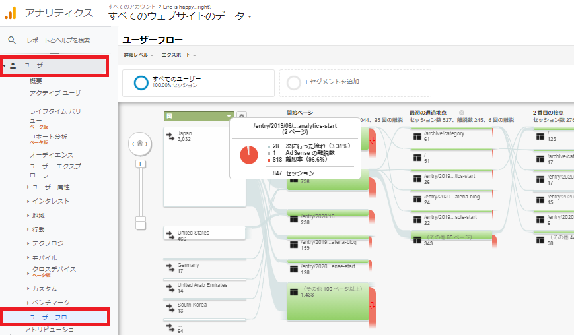Click + セグメントを追加 button
Viewport: 574px width, 335px height.
pyautogui.click(x=332, y=82)
